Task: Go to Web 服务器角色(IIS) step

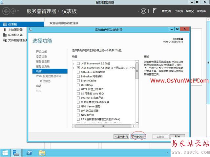Action: (48, 76)
